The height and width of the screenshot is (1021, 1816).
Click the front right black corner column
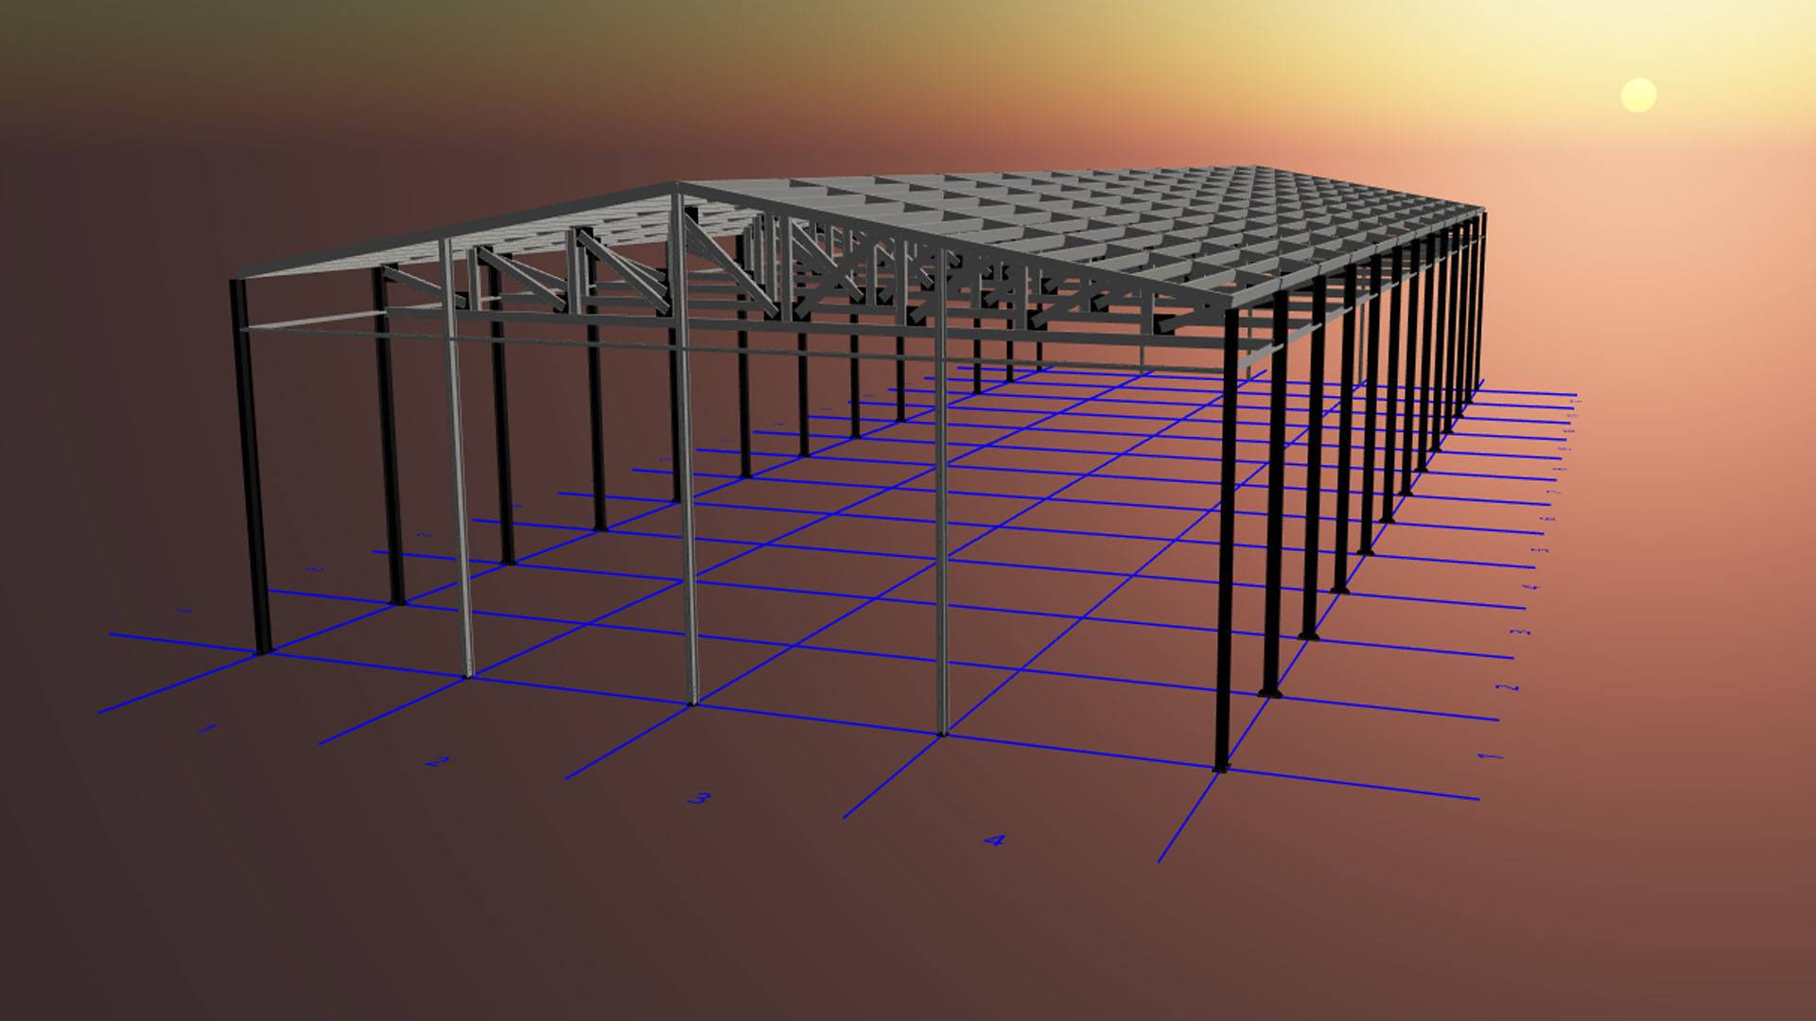1227,567
